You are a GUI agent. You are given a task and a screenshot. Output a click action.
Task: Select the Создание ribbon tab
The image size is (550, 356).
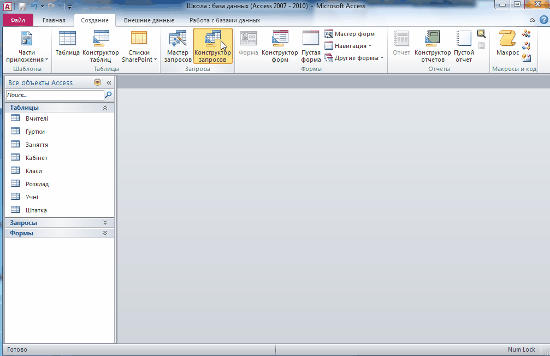[94, 20]
